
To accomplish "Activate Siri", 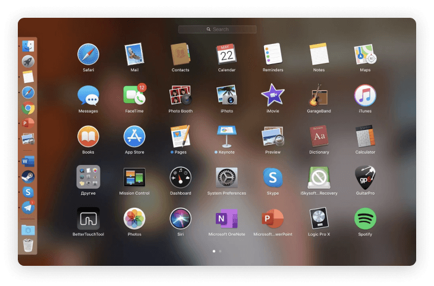I will point(180,218).
